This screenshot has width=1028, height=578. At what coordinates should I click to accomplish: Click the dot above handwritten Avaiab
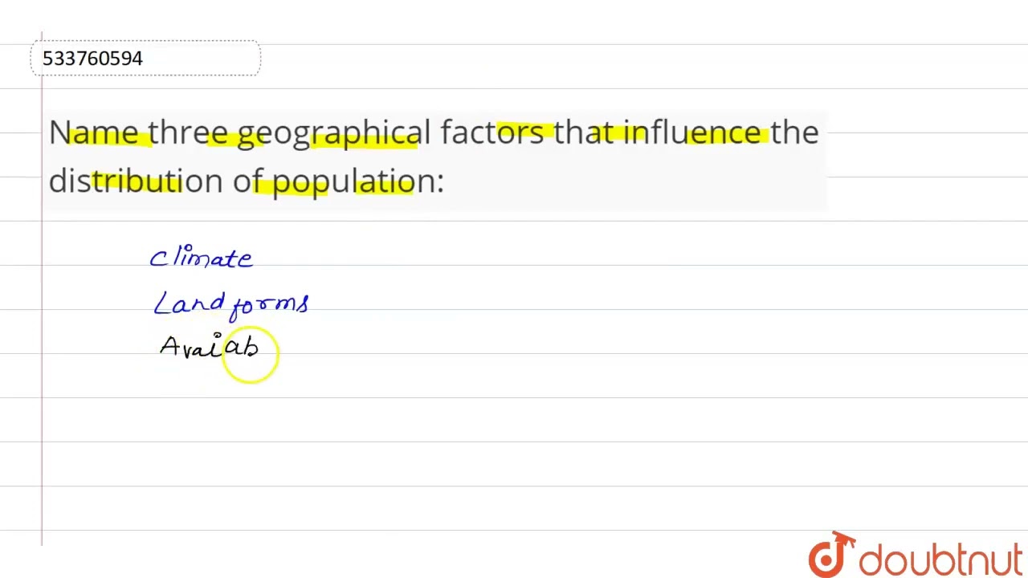[x=217, y=336]
